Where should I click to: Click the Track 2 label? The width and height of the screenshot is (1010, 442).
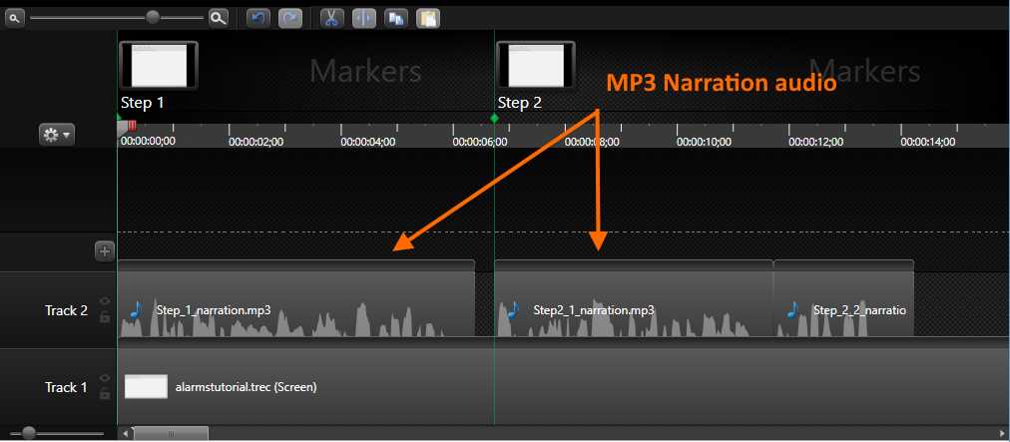[66, 310]
